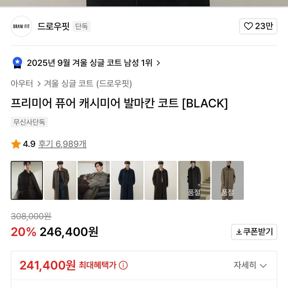Open the 드로우핏 brand name
This screenshot has width=288, height=288.
click(x=54, y=26)
